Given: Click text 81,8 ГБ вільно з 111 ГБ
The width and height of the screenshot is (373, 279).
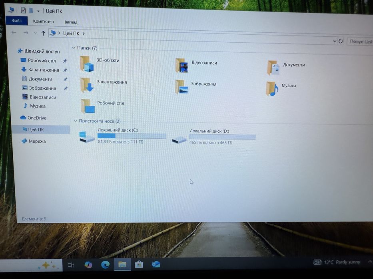Looking at the screenshot, I should click(x=120, y=142).
